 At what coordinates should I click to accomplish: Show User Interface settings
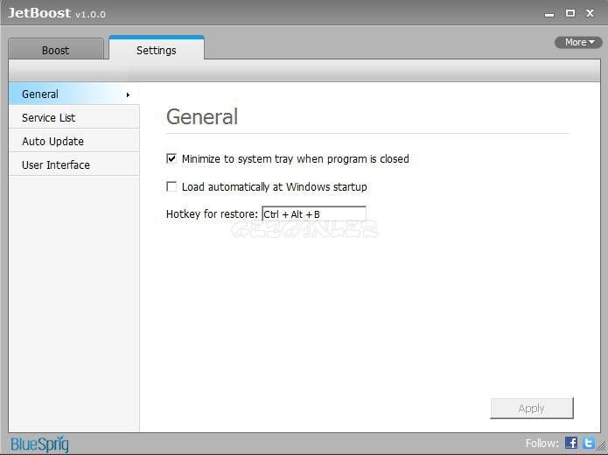(56, 164)
